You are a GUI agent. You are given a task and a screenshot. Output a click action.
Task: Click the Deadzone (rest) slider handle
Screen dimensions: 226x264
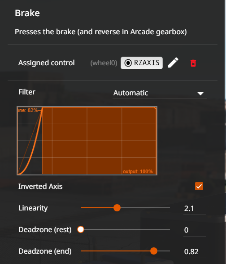point(81,229)
